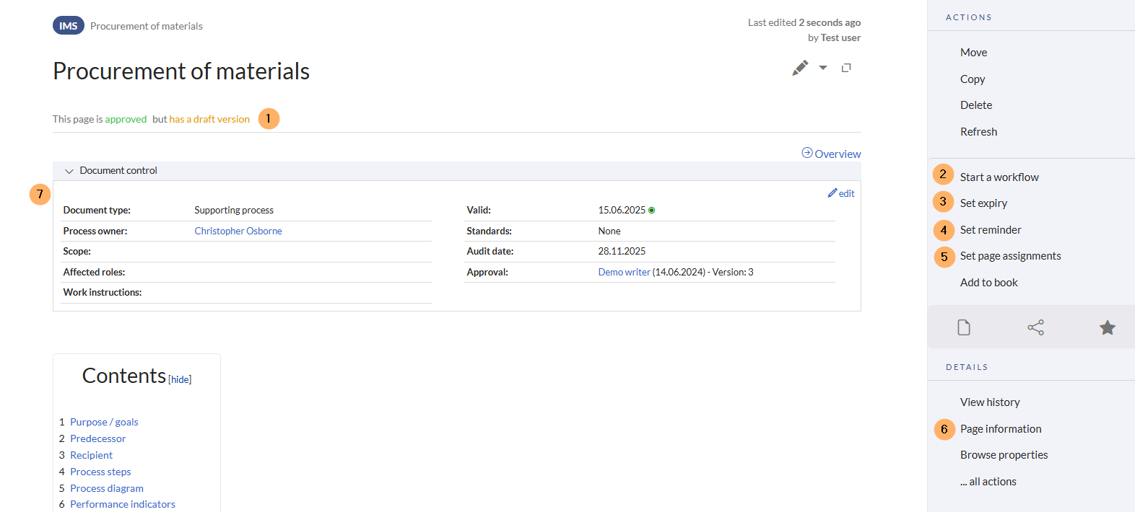1135x512 pixels.
Task: Select Start a workflow action
Action: tap(999, 177)
